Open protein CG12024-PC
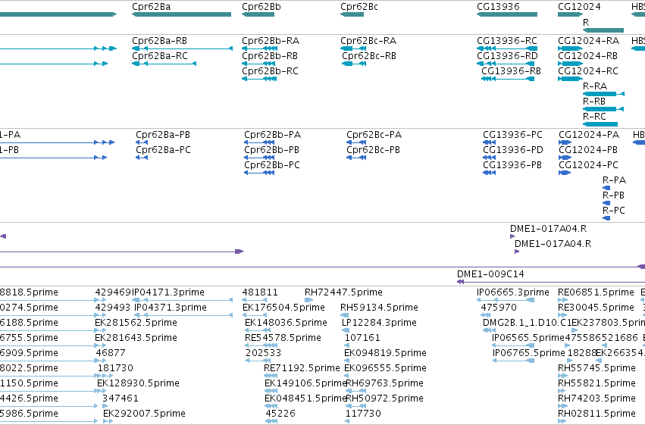 coord(588,165)
